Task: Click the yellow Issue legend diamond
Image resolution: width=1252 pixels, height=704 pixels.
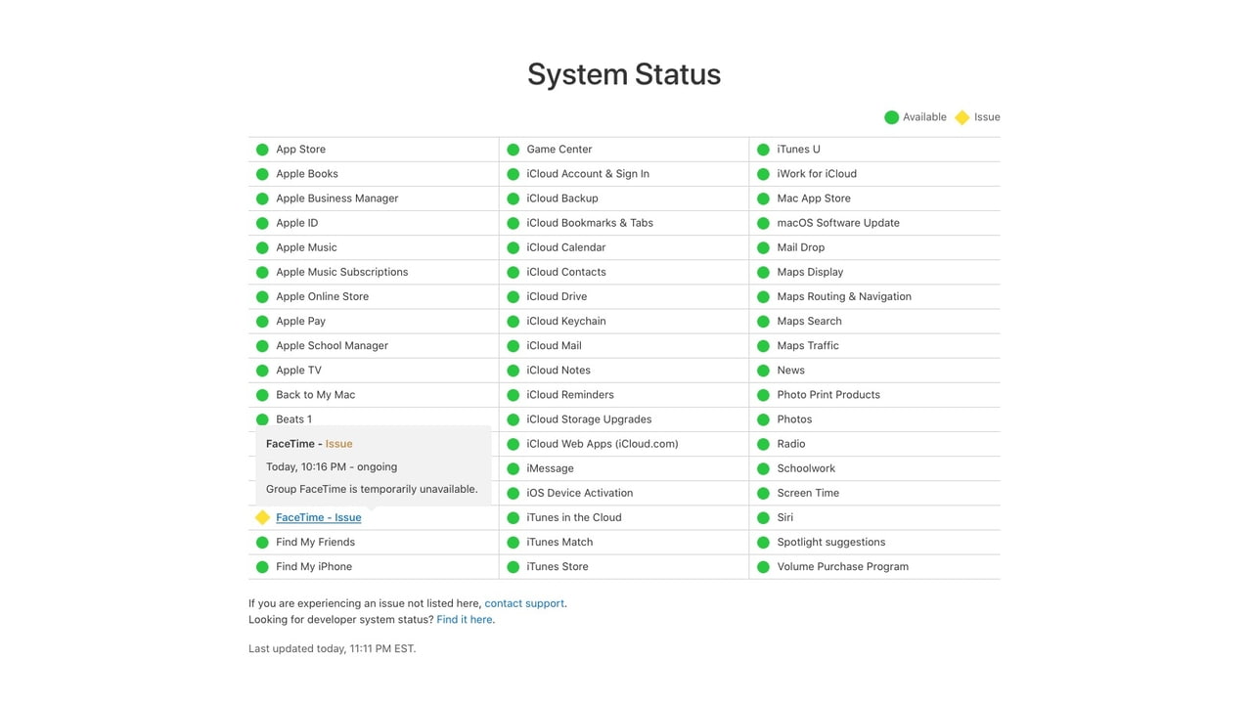Action: [961, 117]
